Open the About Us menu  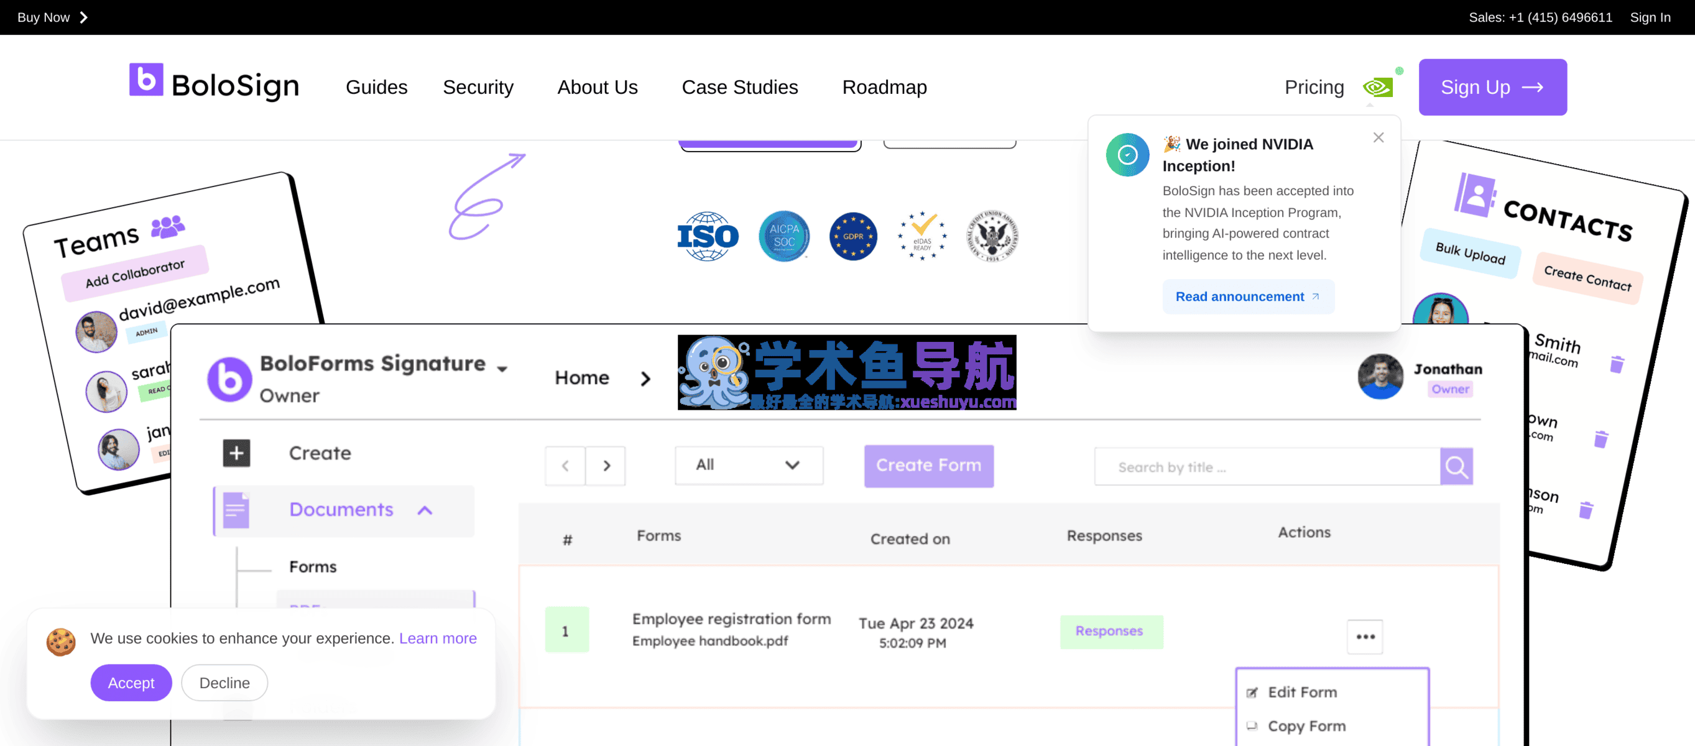[x=598, y=87]
